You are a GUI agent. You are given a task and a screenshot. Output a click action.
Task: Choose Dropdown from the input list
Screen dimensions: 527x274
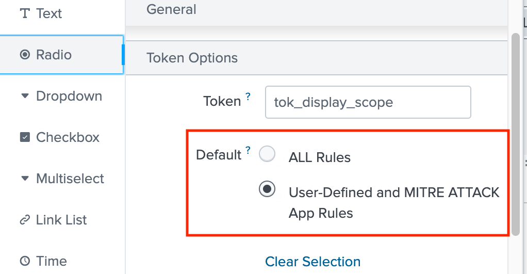click(x=69, y=96)
